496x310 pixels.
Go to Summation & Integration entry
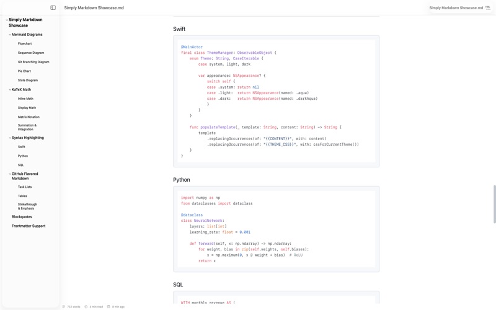coord(27,127)
